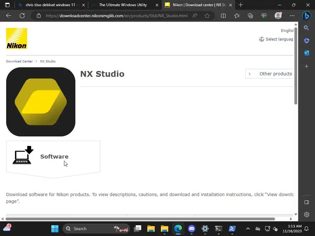Open a new browser tab

point(241,5)
